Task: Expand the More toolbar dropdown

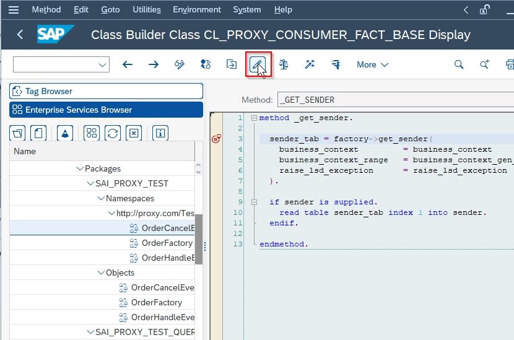Action: click(372, 64)
